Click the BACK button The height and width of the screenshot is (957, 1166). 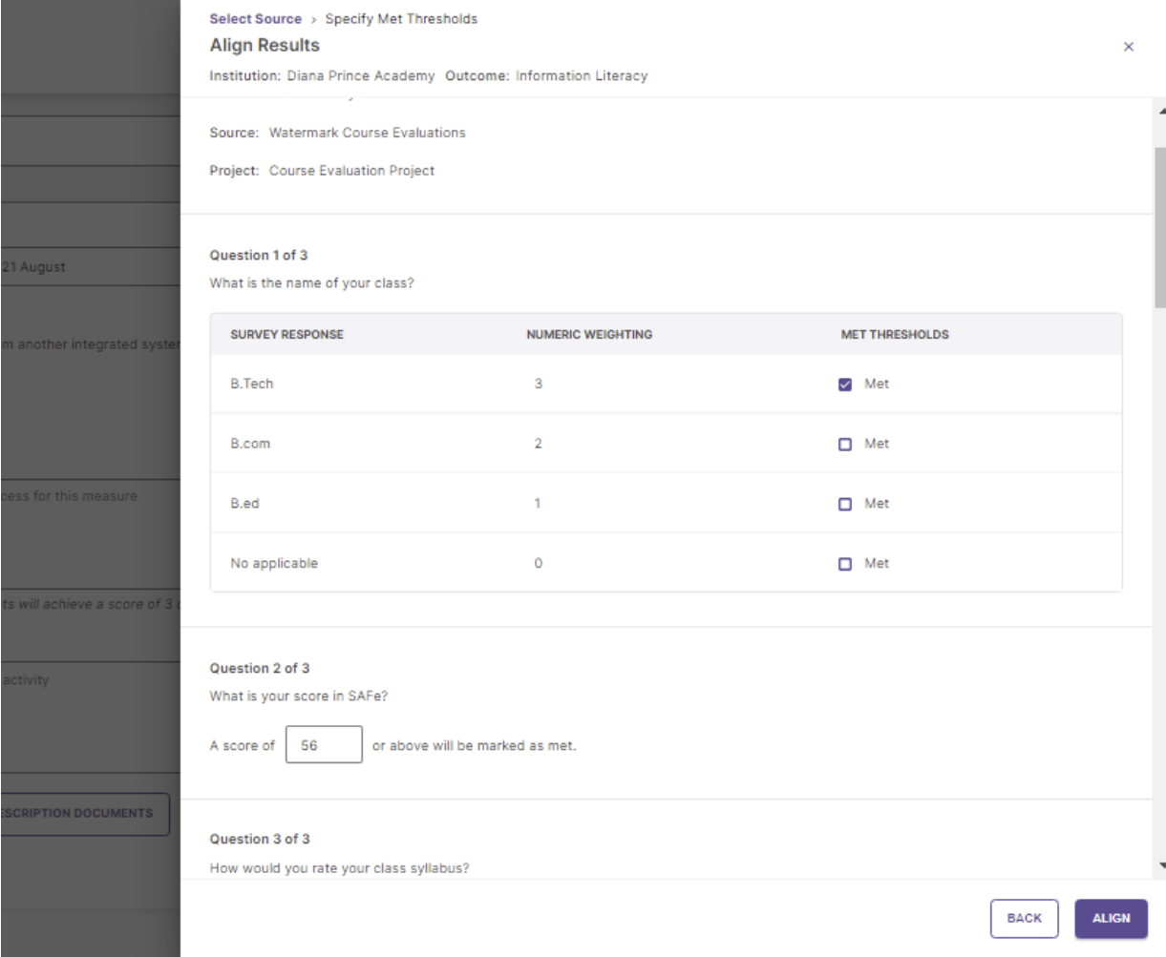click(x=1025, y=917)
